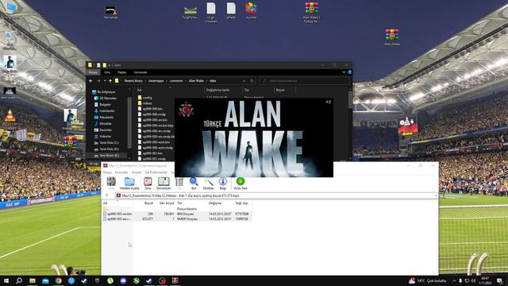Open the Görünüm tab in File Explorer
This screenshot has height=286, width=508.
140,72
